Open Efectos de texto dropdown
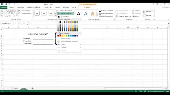 [106, 16]
